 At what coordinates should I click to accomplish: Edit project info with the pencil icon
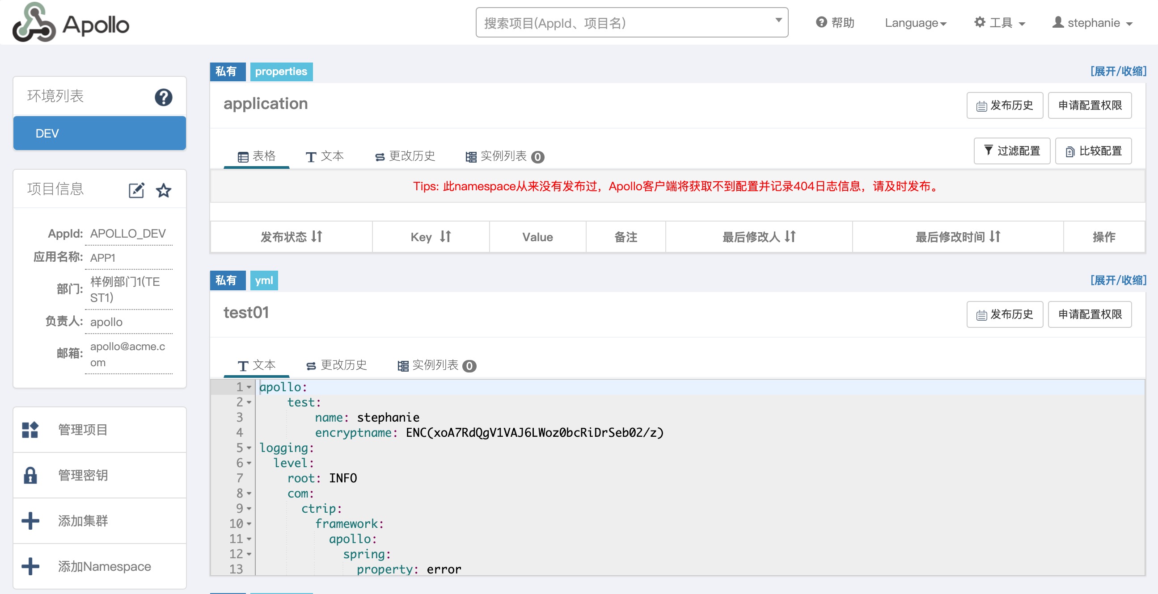(137, 190)
